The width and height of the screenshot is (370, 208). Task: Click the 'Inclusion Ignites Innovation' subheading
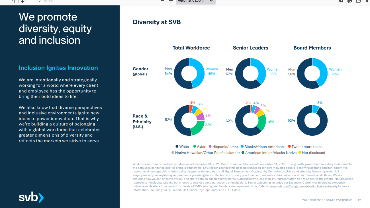tap(58, 68)
